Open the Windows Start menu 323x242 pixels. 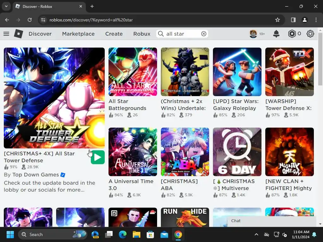point(10,234)
